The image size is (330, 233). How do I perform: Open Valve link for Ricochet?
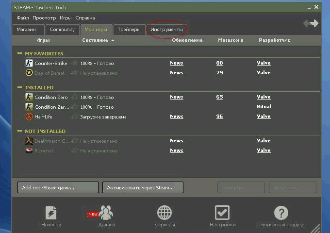(x=264, y=150)
